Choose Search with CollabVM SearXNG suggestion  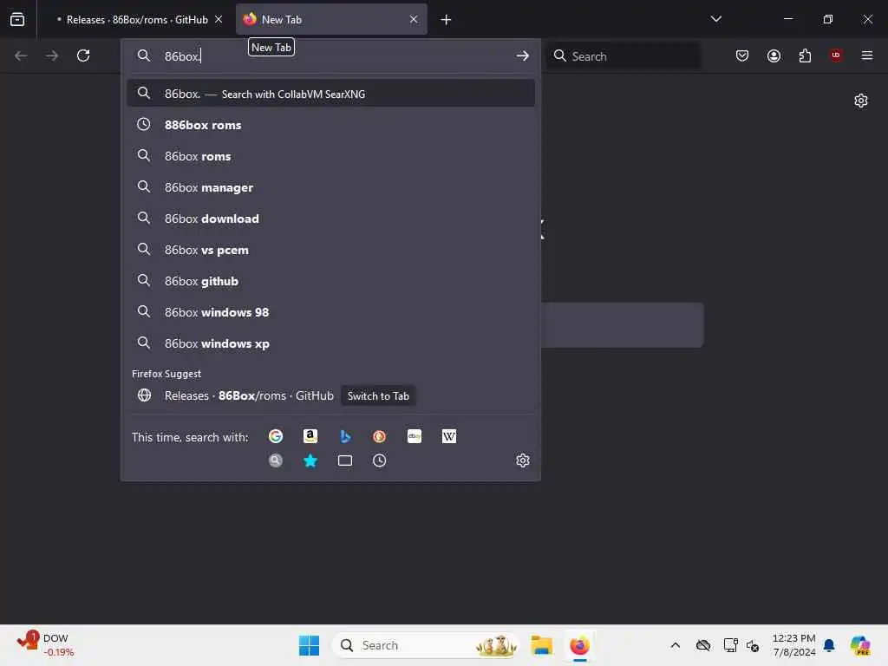tap(331, 94)
